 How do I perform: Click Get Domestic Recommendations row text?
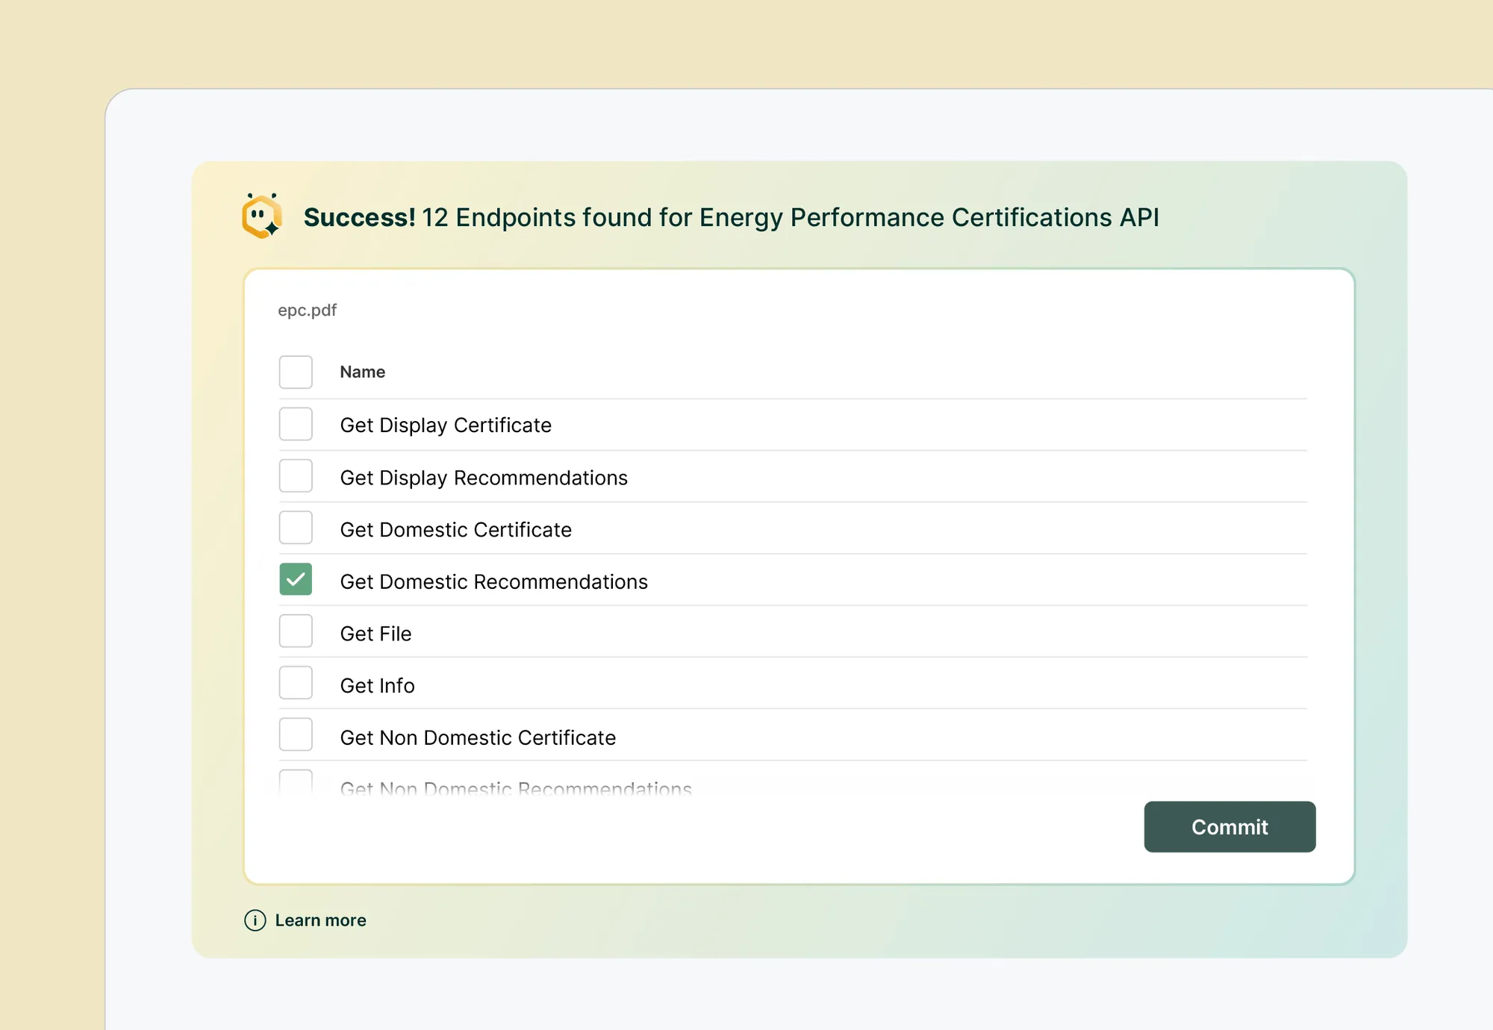493,582
